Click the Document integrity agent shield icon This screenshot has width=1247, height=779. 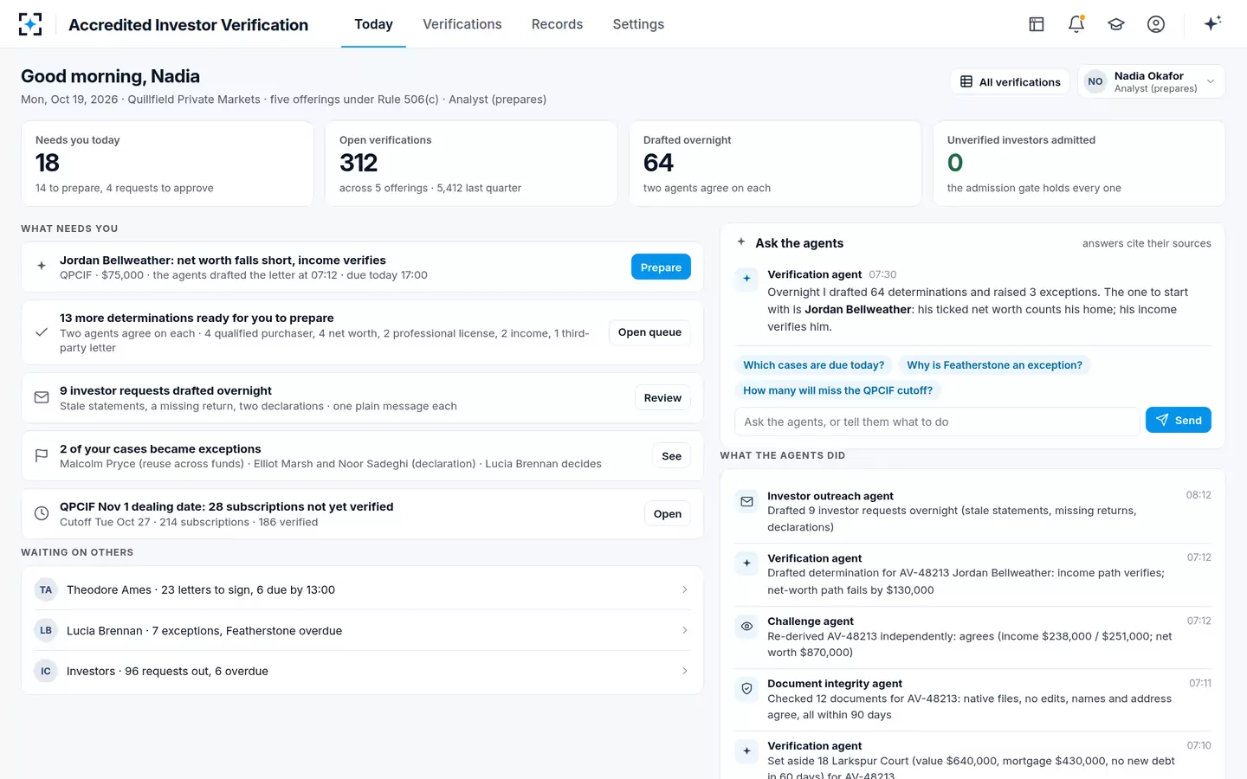(x=746, y=688)
